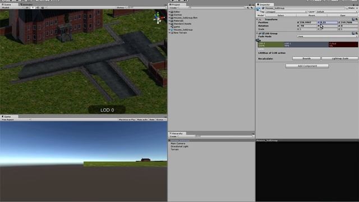This screenshot has width=359, height=202.
Task: Open the Layer dropdown
Action: click(337, 12)
